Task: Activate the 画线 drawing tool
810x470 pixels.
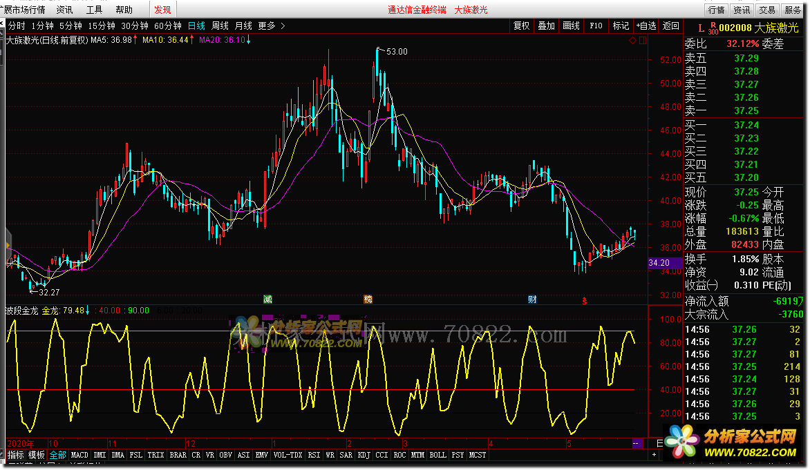Action: [571, 26]
